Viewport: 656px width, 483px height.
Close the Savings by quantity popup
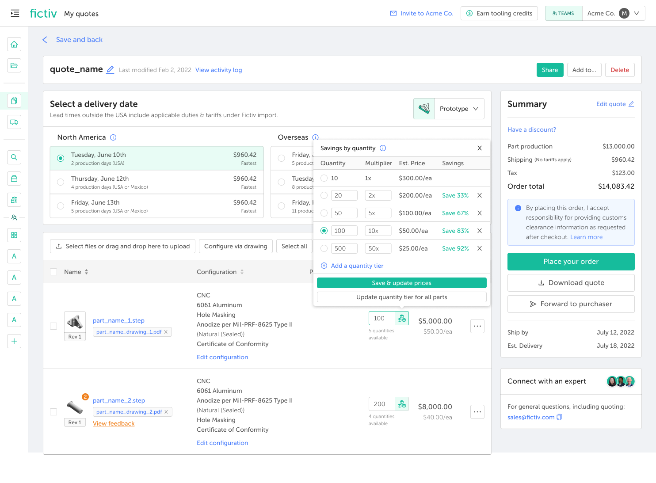pos(480,148)
